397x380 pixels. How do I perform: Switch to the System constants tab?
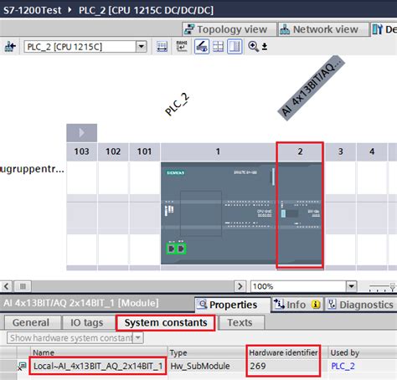tap(166, 323)
